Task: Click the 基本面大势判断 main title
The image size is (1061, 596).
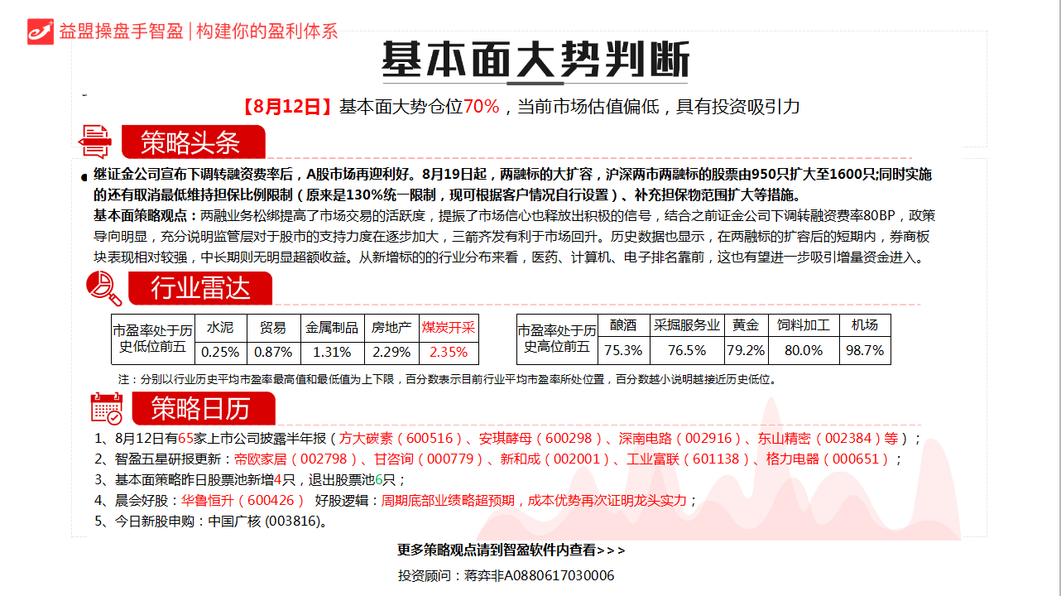Action: pyautogui.click(x=535, y=60)
